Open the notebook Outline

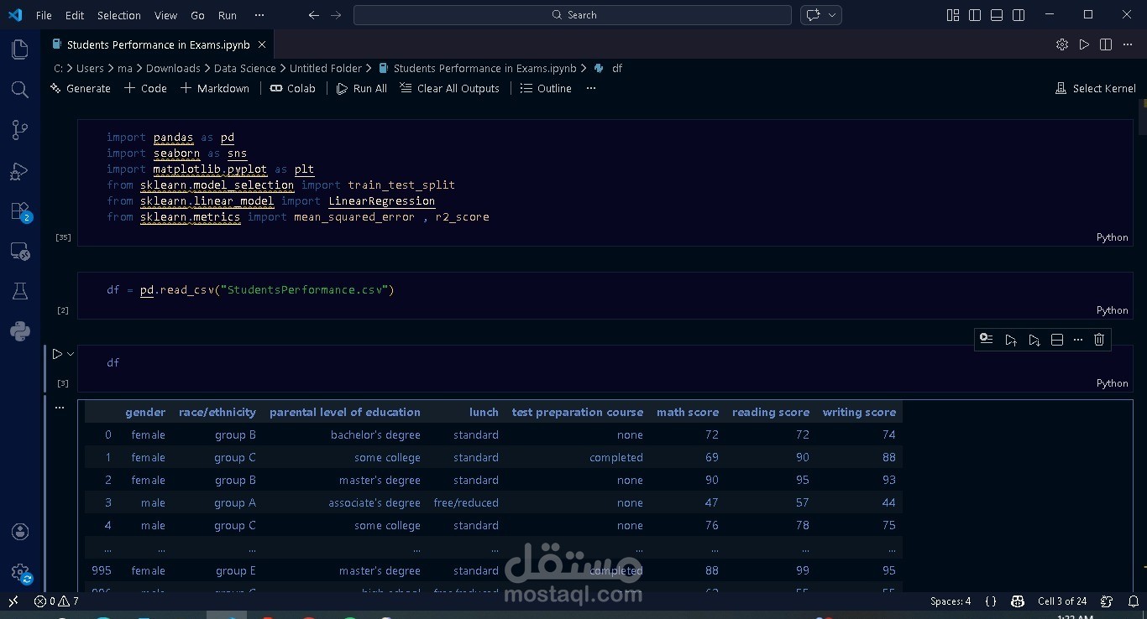click(546, 88)
